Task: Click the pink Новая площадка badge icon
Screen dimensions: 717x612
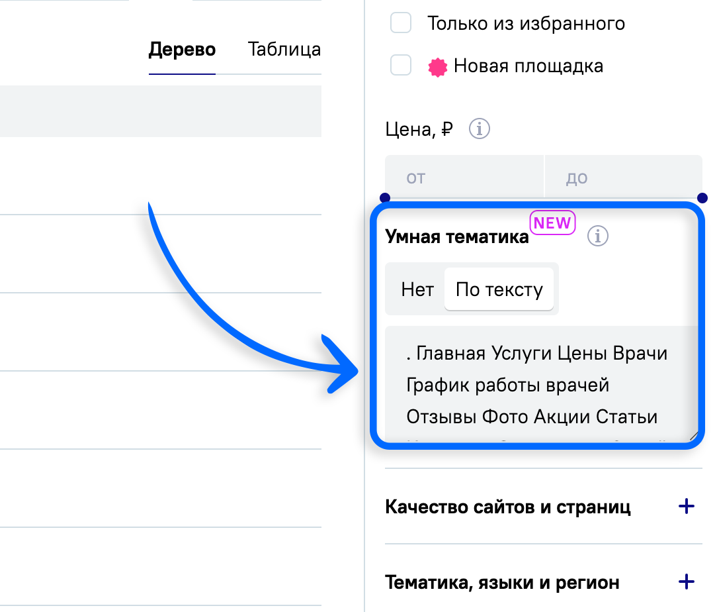Action: click(438, 68)
